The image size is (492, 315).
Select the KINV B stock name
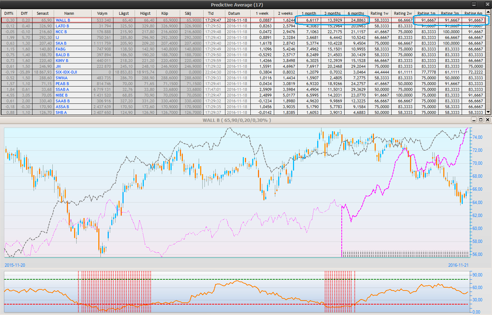pos(62,61)
